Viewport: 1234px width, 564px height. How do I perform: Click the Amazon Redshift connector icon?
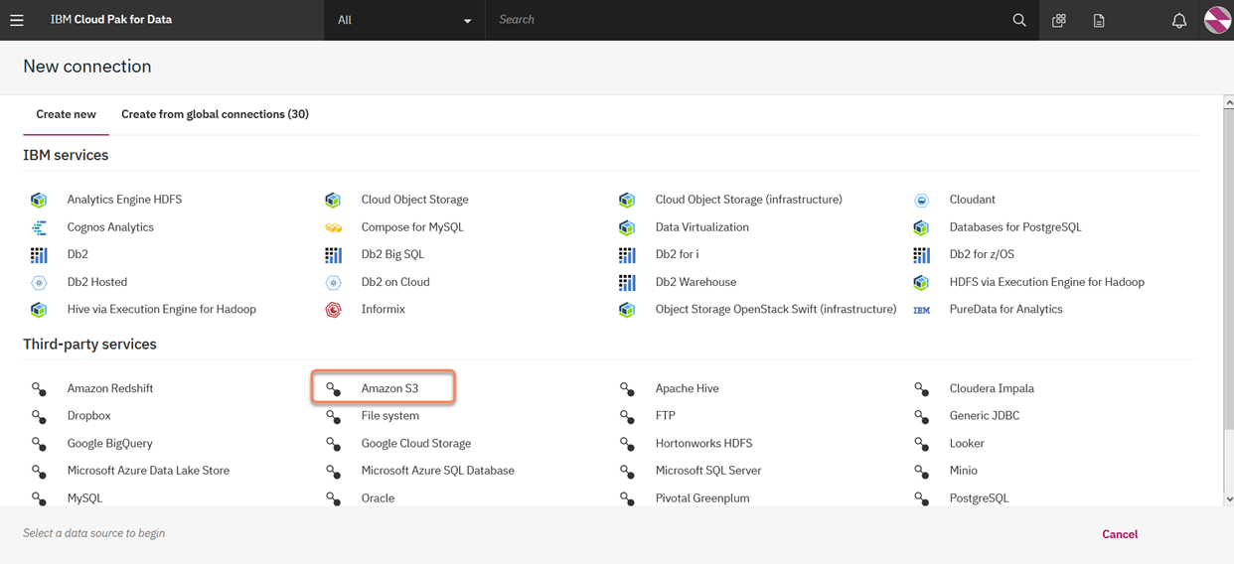coord(39,389)
